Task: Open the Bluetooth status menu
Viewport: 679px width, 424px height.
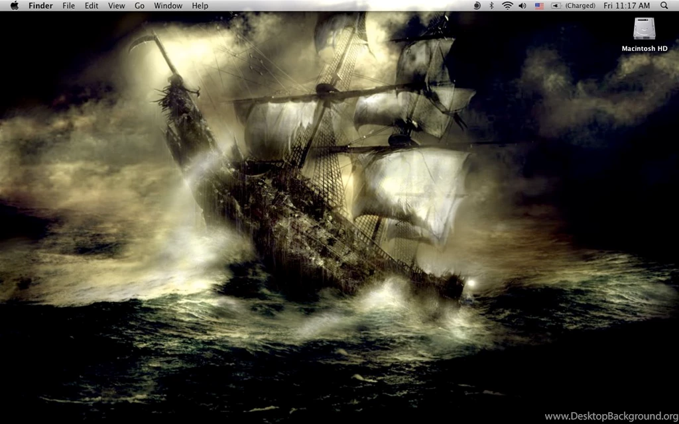Action: [x=491, y=5]
